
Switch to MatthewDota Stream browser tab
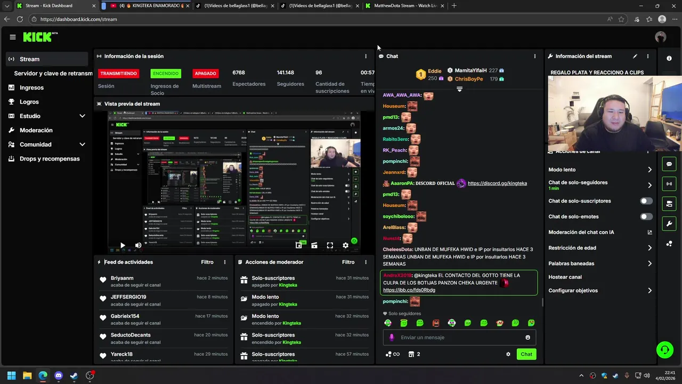click(x=404, y=6)
